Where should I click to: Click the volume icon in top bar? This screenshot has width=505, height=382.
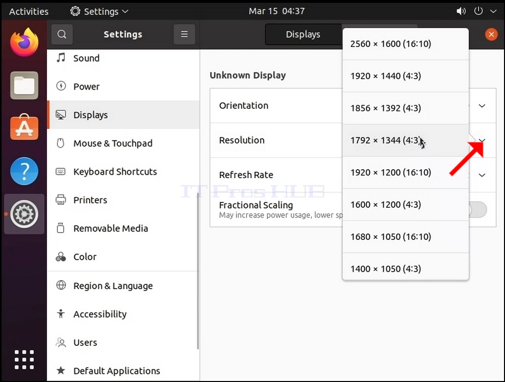point(461,11)
